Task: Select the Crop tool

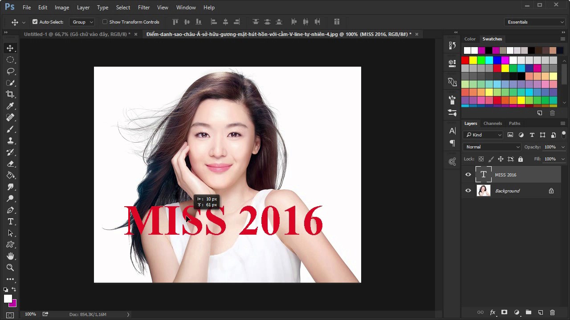Action: tap(10, 94)
